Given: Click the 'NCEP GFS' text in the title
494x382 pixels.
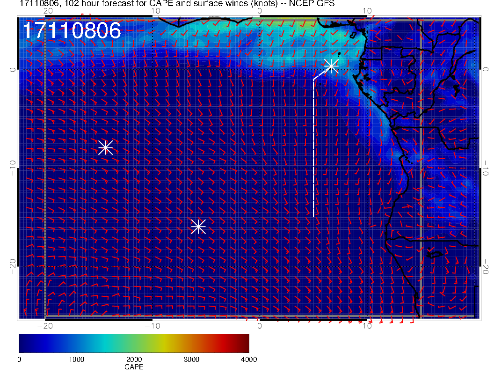Looking at the screenshot, I should point(312,4).
